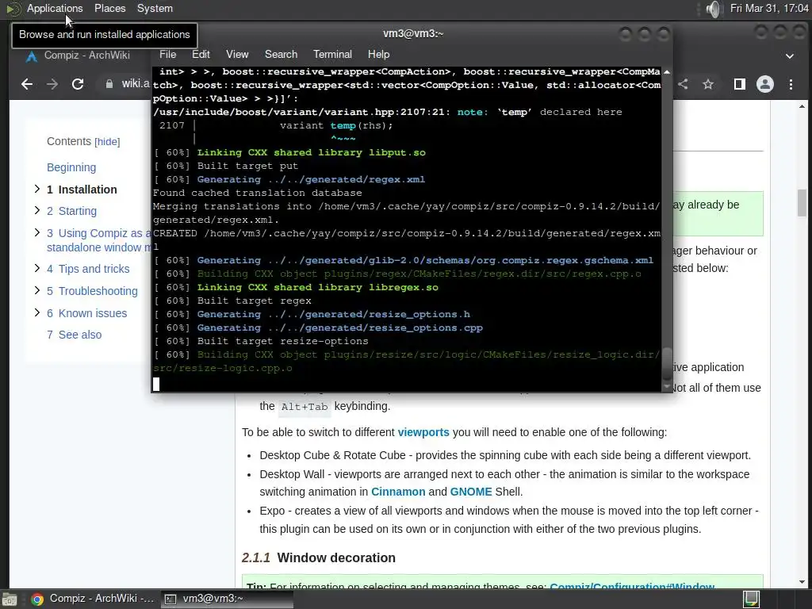Viewport: 812px width, 609px height.
Task: Click the padlock site info icon in address bar
Action: point(109,84)
